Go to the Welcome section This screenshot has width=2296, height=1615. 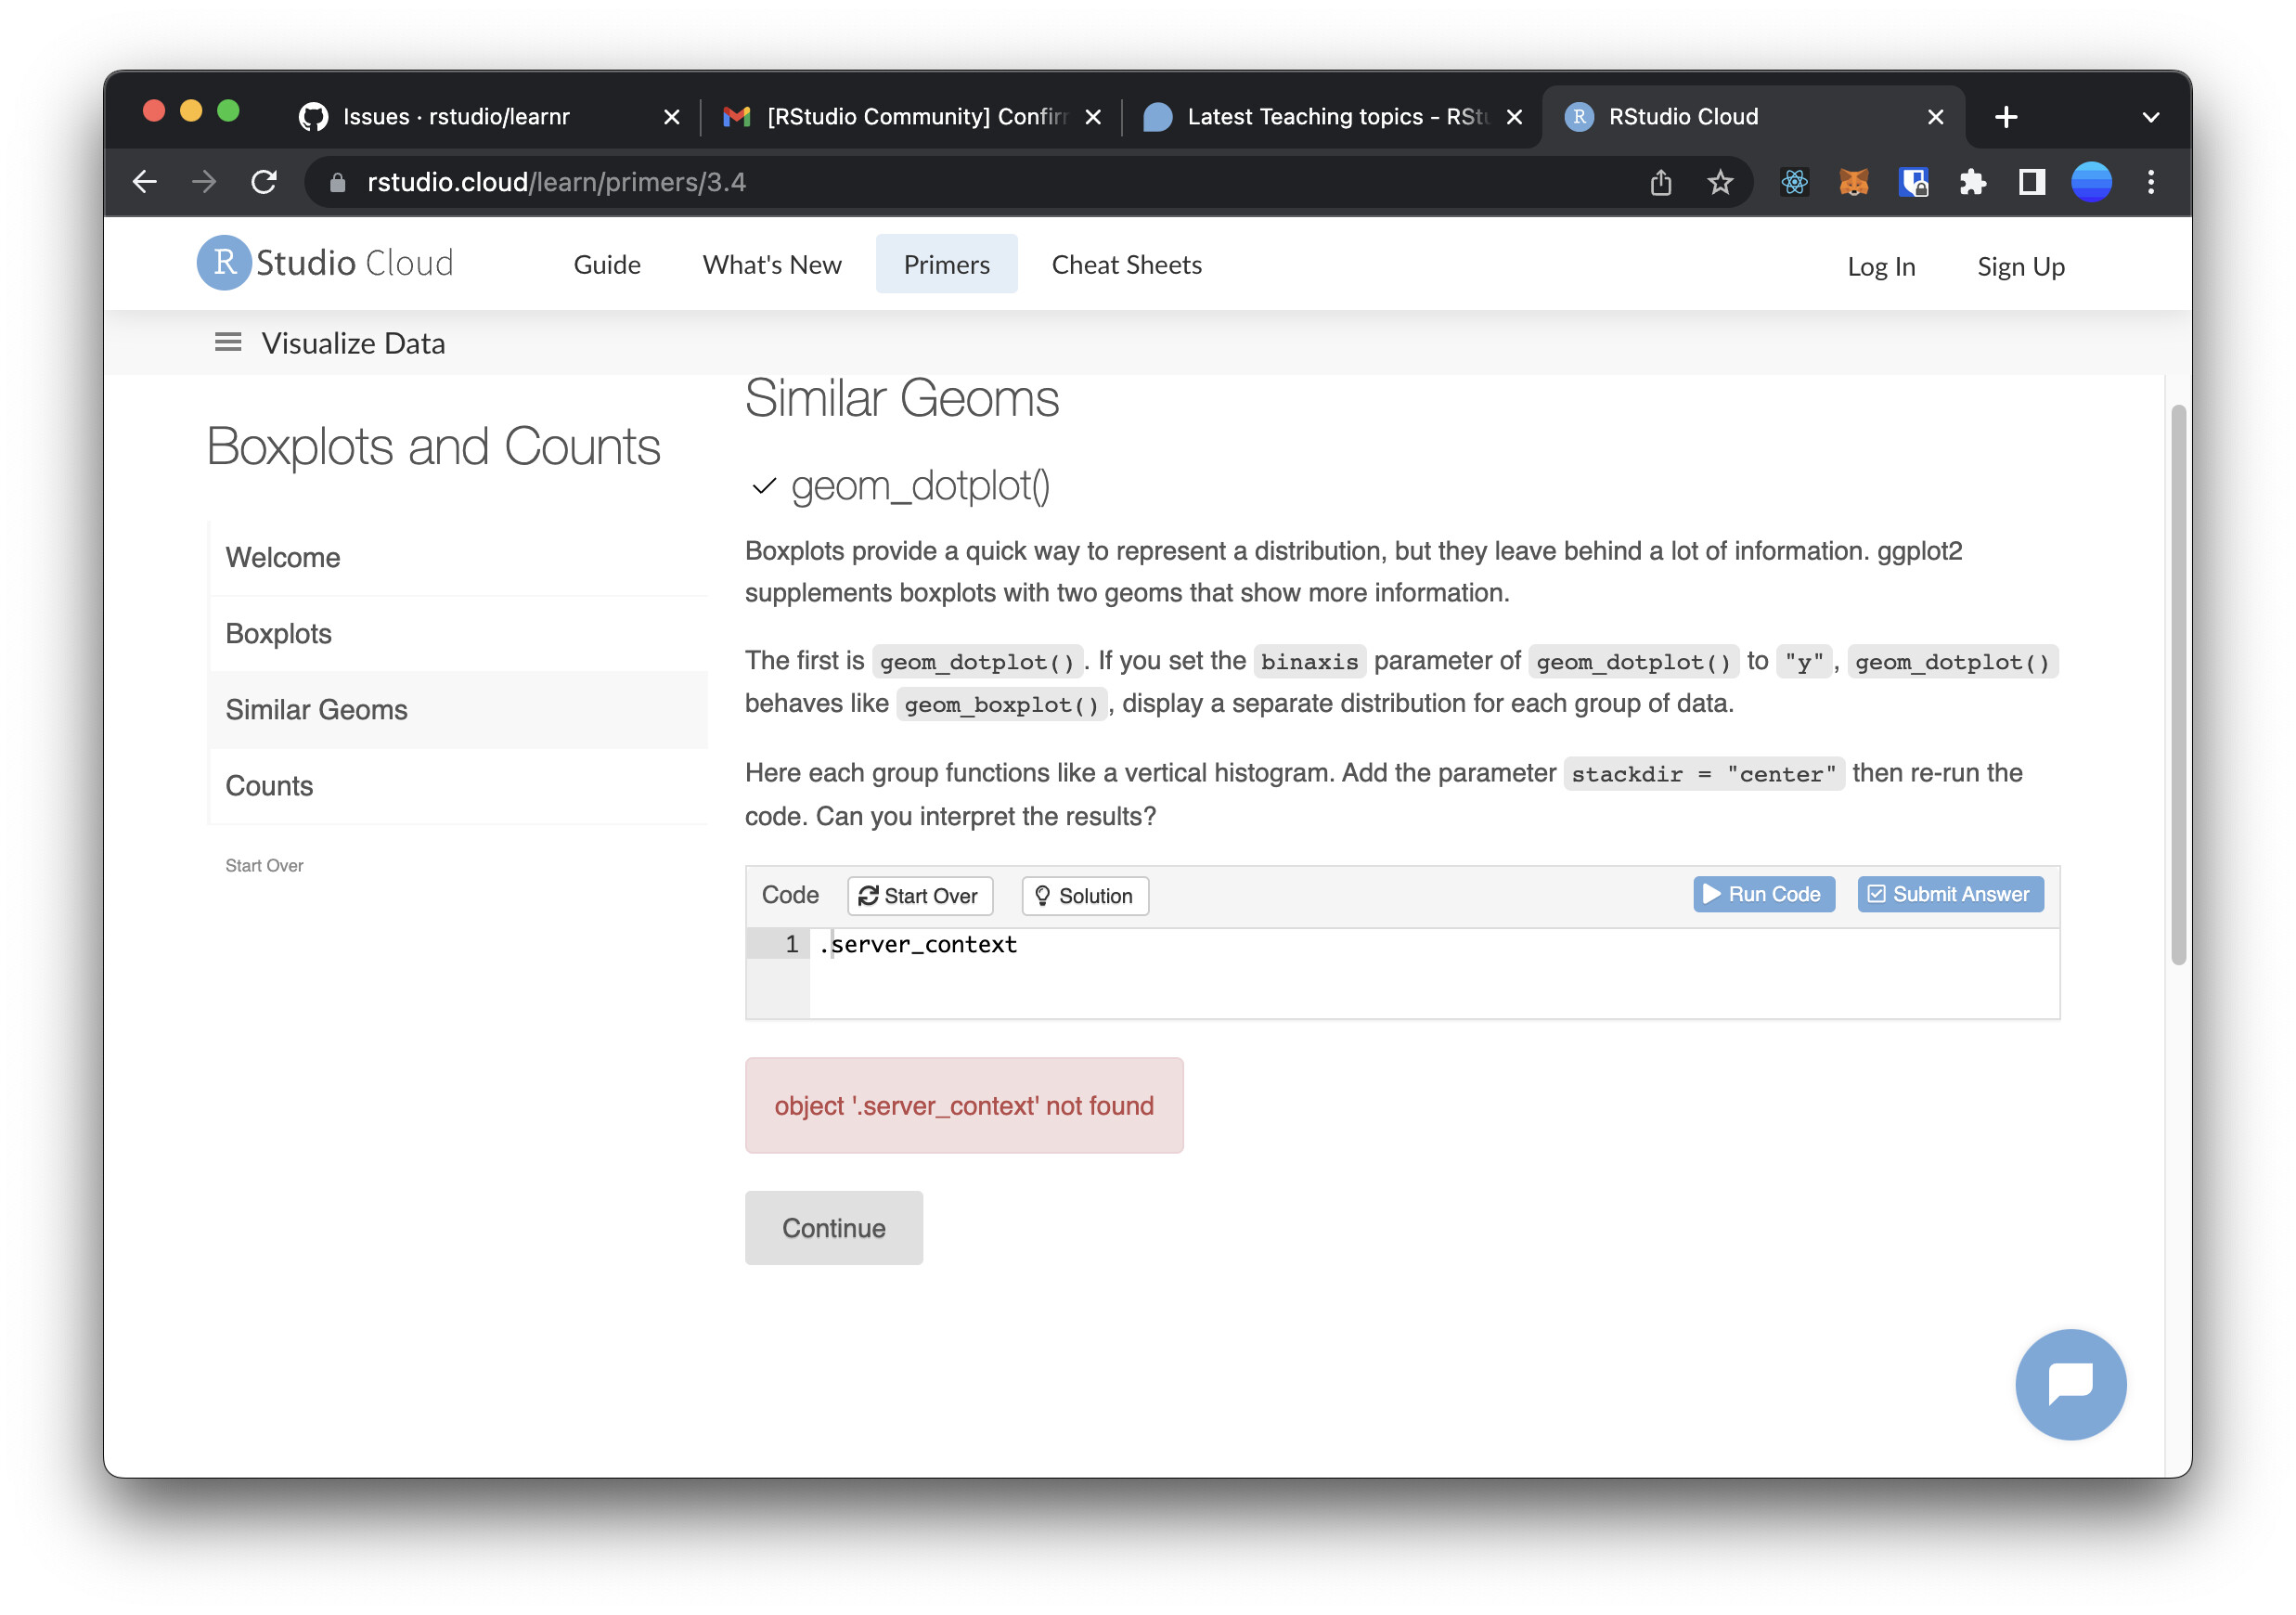click(459, 557)
